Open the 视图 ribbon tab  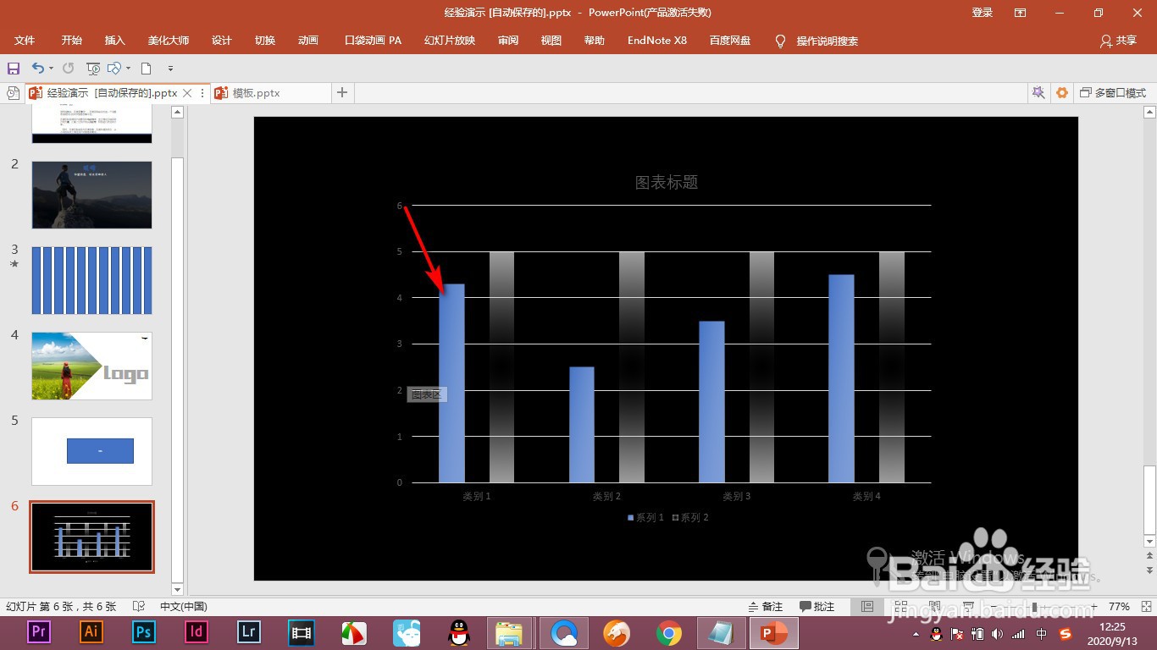pos(551,41)
